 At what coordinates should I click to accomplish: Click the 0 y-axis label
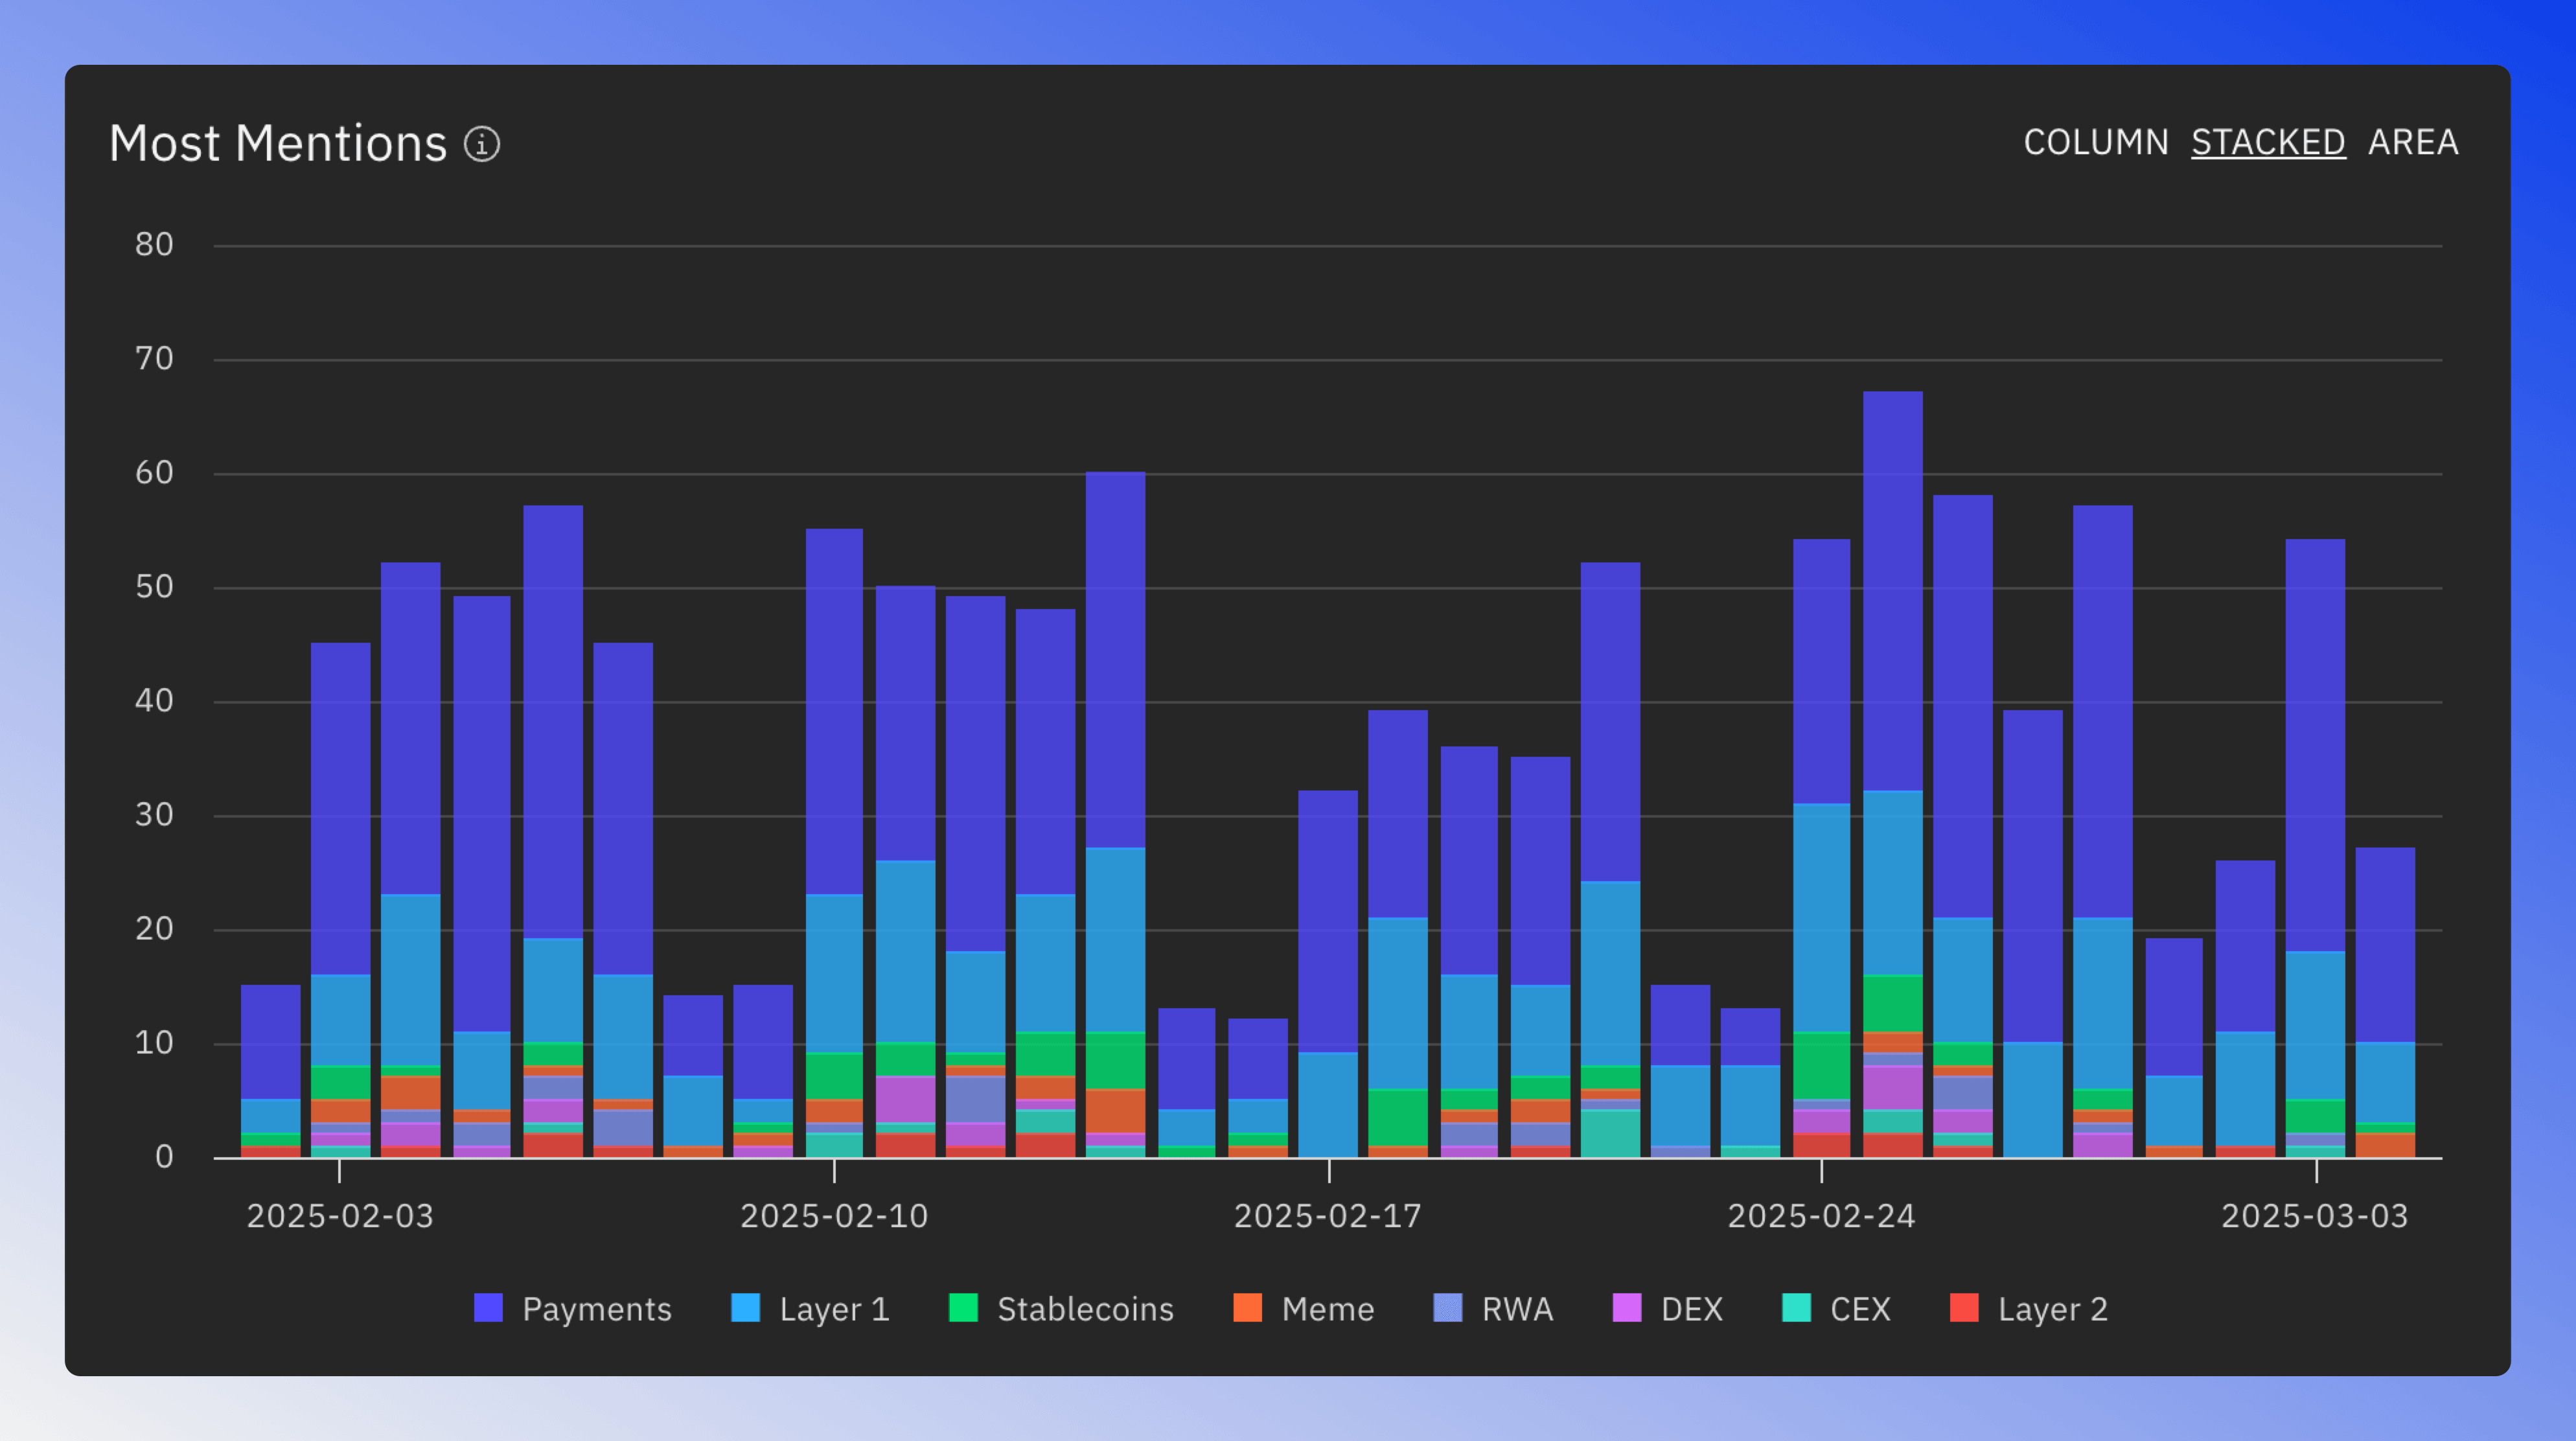(x=164, y=1157)
